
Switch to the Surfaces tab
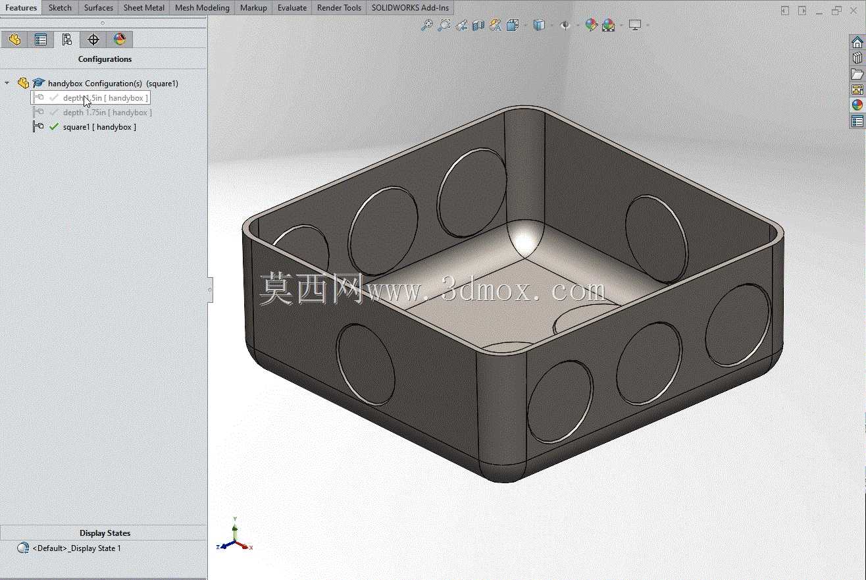tap(99, 8)
